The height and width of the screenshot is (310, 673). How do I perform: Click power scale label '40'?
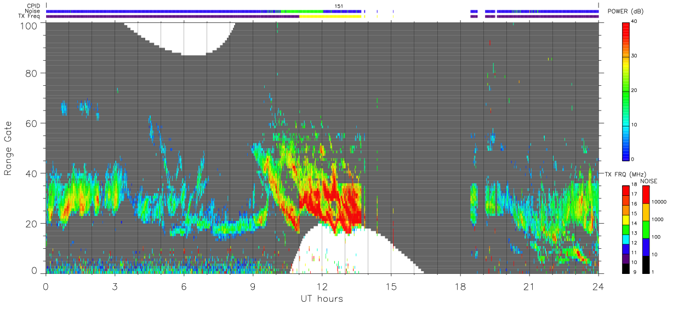pyautogui.click(x=635, y=22)
